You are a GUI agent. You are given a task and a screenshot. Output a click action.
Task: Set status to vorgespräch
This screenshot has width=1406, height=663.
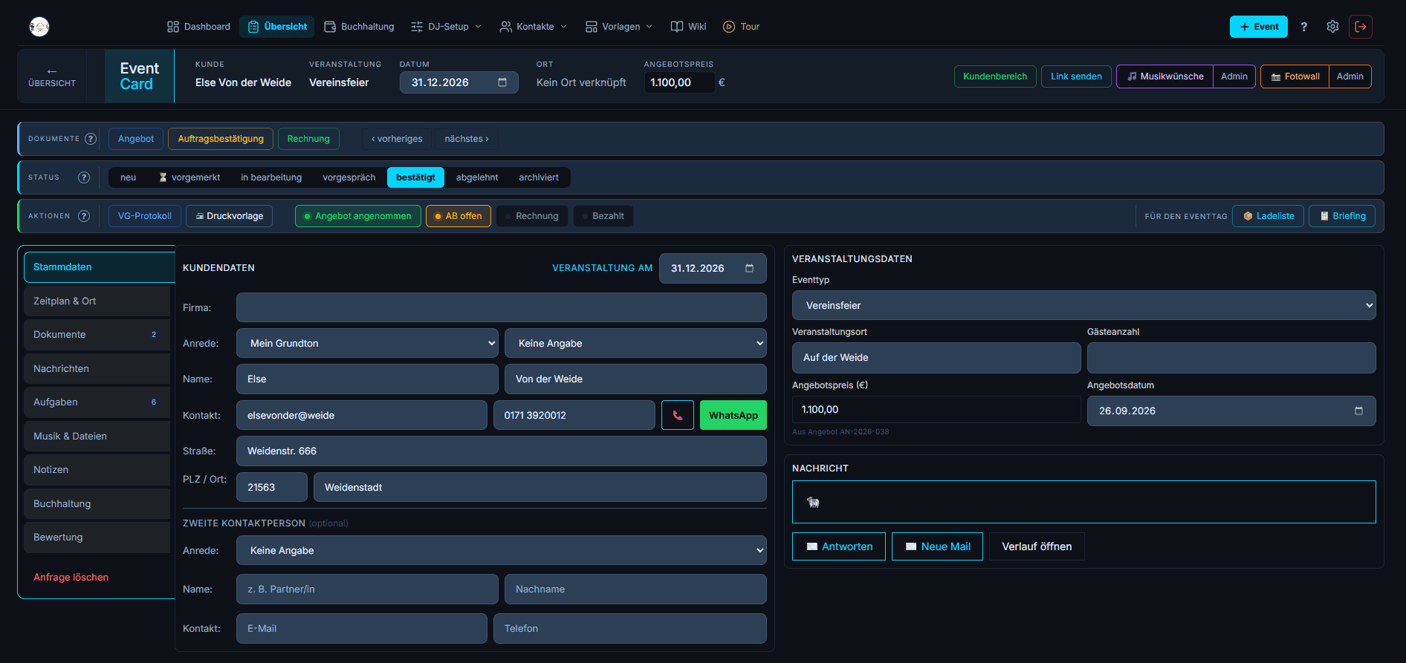click(349, 177)
